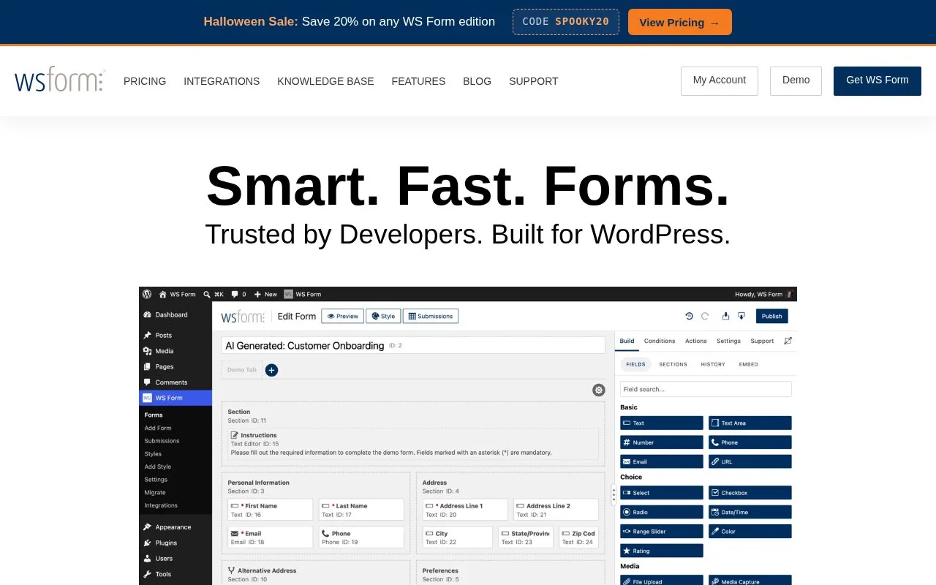Open the SECTIONS sub-tab
The width and height of the screenshot is (936, 585).
(673, 364)
